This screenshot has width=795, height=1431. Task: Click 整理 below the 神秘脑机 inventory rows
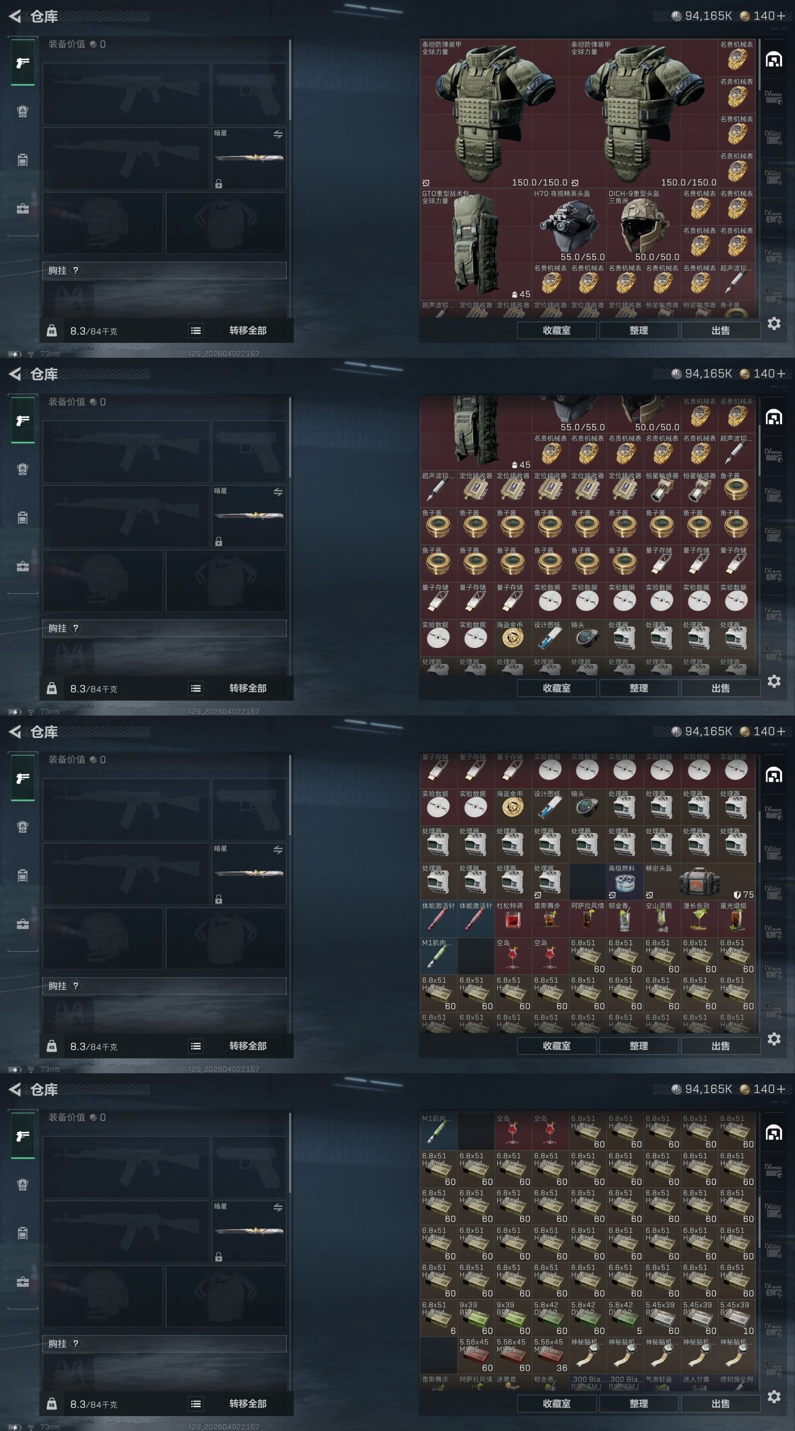point(638,1404)
